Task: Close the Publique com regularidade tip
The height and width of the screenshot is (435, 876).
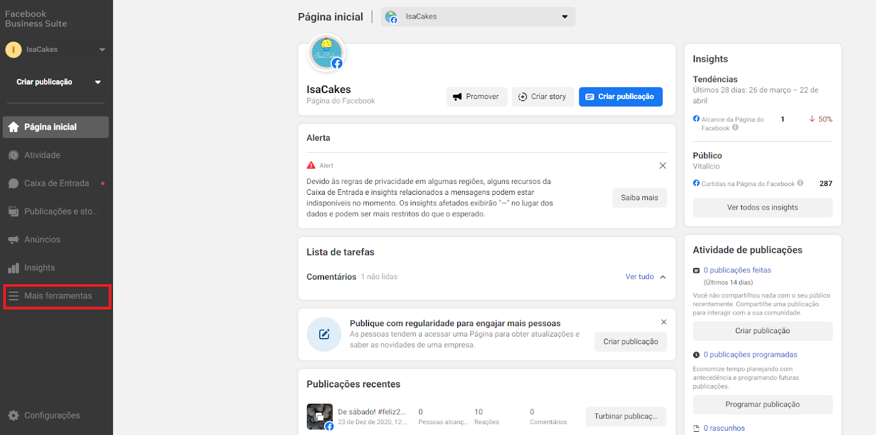Action: (664, 322)
